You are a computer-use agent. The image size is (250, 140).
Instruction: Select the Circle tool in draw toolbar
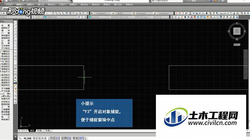coord(15,41)
